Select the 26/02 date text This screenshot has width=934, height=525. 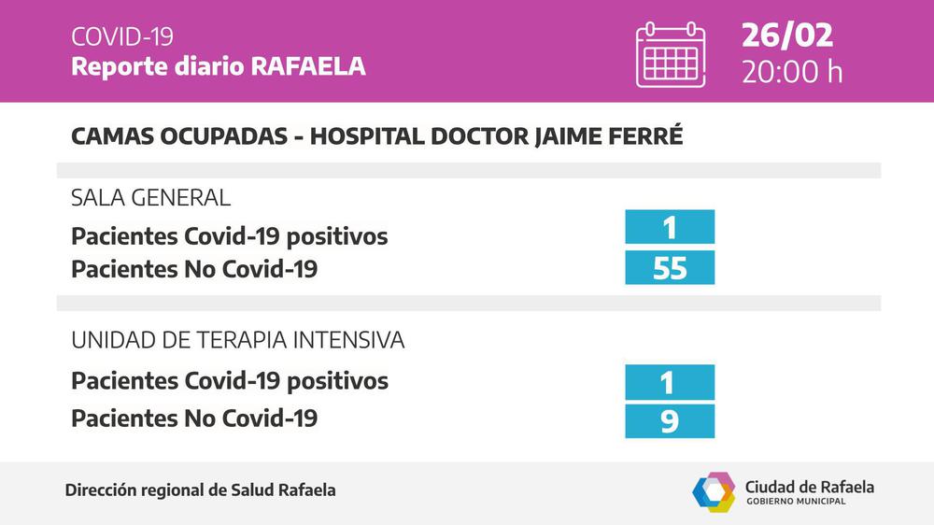tap(786, 35)
